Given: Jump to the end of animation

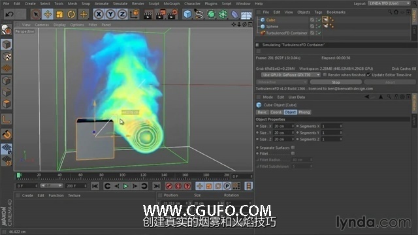Looking at the screenshot, I should (x=157, y=186).
